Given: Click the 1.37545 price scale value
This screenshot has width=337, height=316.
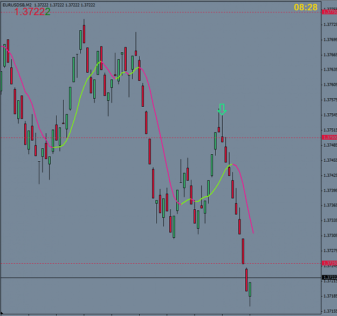Looking at the screenshot, I should 330,115.
